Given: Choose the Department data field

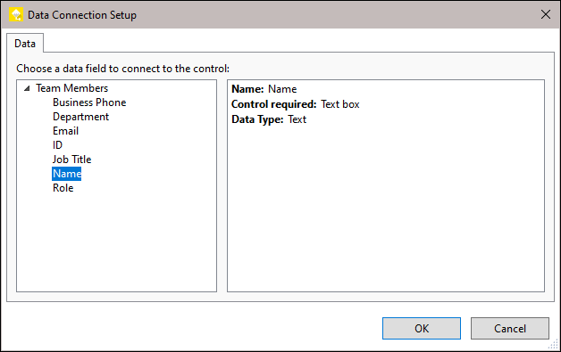Looking at the screenshot, I should point(81,117).
